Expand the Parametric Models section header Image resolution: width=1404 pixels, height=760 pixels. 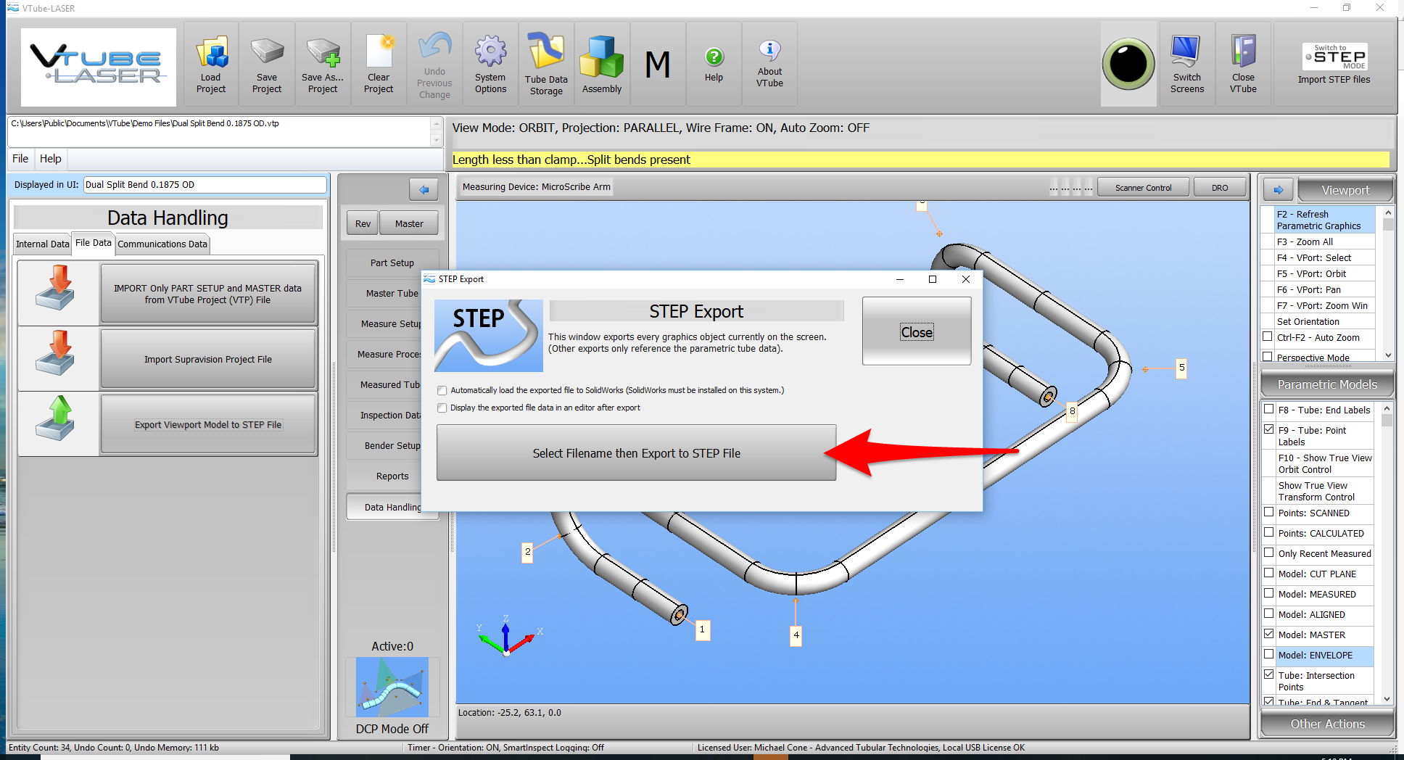[x=1327, y=384]
